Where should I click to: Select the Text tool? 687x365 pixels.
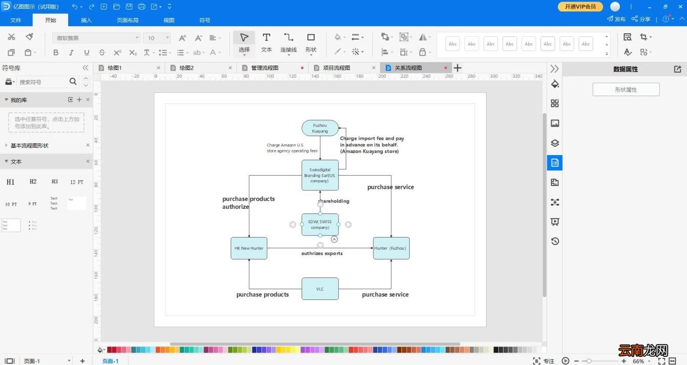tap(267, 42)
